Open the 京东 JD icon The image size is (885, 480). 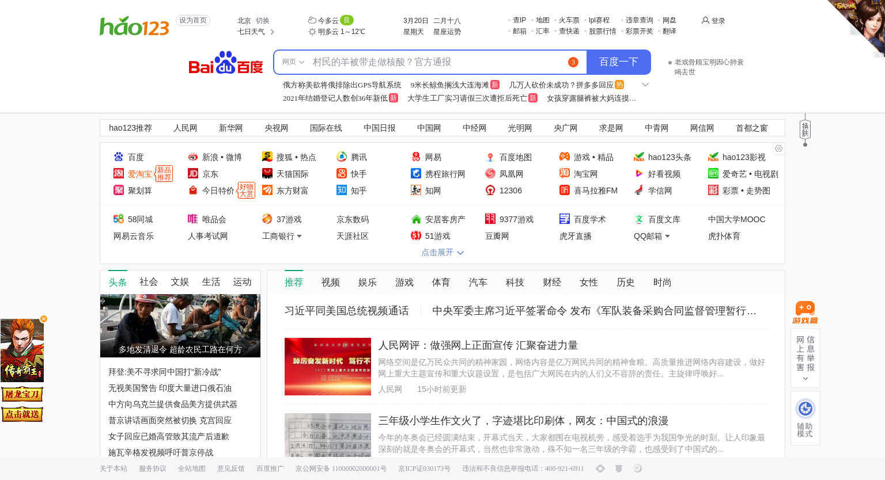[193, 173]
